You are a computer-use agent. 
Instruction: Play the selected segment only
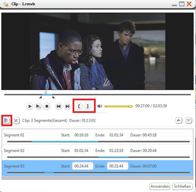coord(38,106)
